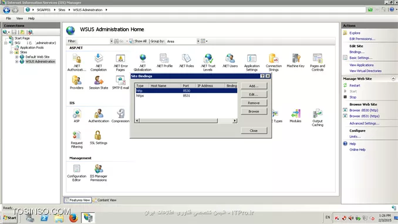Viewport: 398px width, 224px height.
Task: Click Remove button in Site Bindings
Action: (254, 103)
